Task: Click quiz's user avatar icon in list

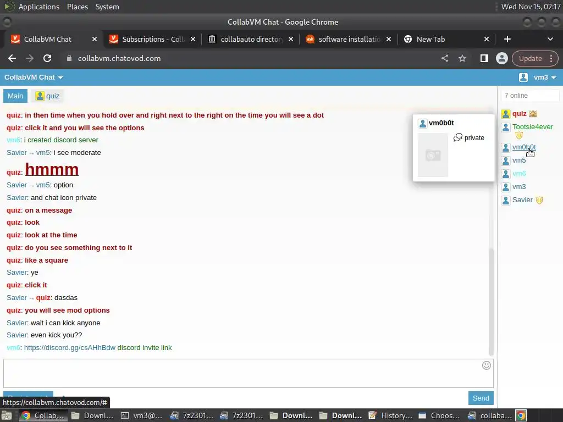Action: click(506, 114)
